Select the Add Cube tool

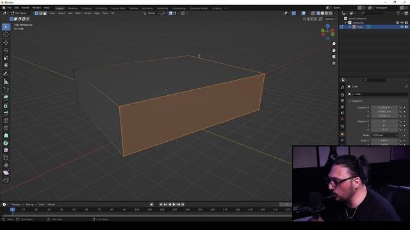[6, 89]
